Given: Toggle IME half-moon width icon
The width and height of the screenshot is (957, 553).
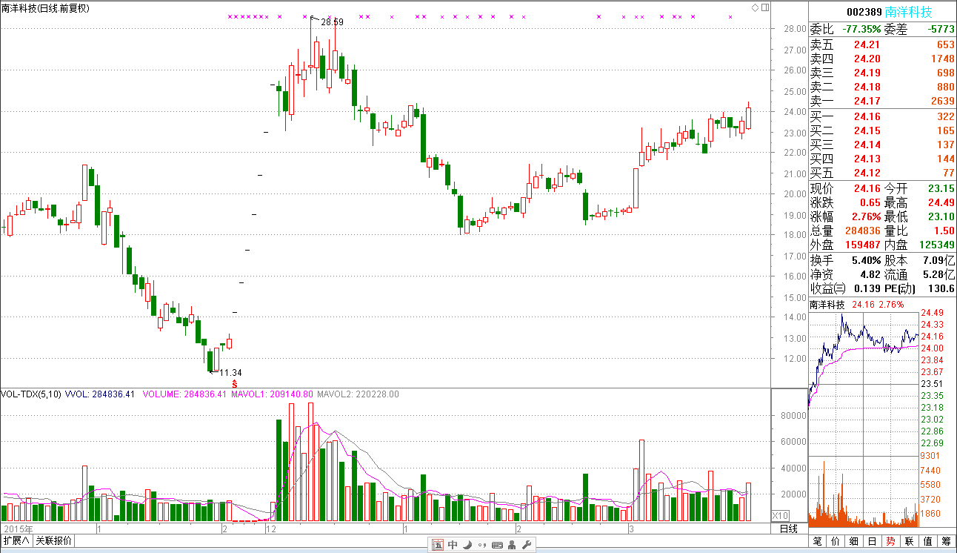Looking at the screenshot, I should (467, 546).
